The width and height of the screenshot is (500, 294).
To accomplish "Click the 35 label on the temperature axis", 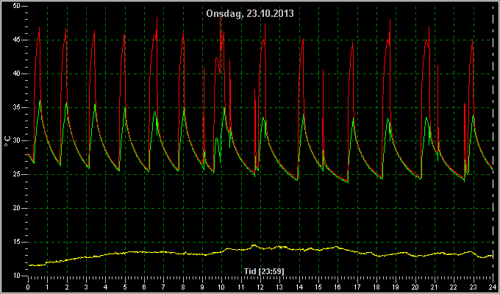I will 17,107.
